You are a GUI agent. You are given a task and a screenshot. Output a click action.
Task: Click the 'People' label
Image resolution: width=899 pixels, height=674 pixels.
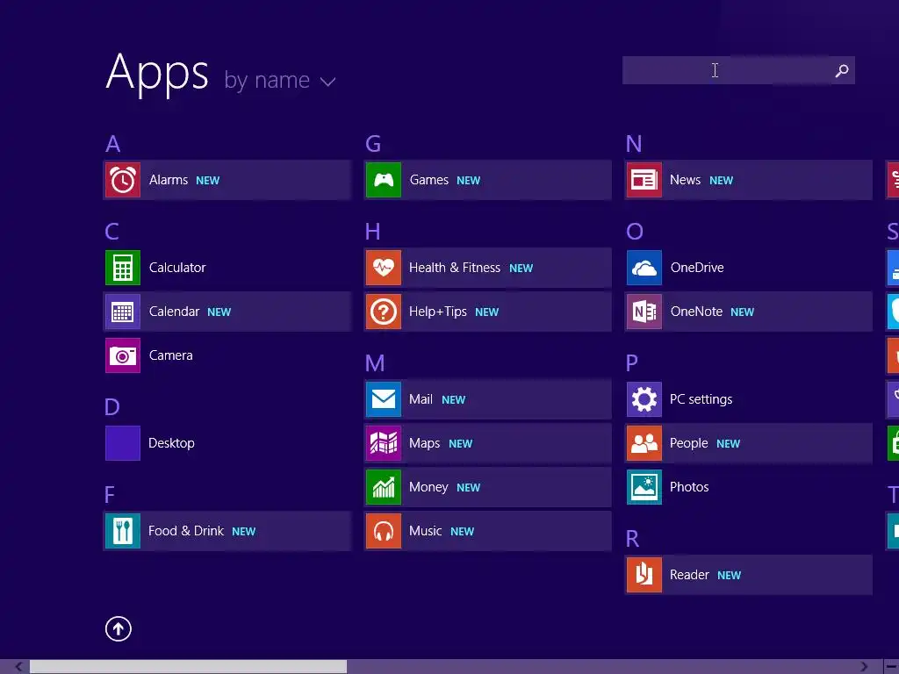(x=688, y=443)
